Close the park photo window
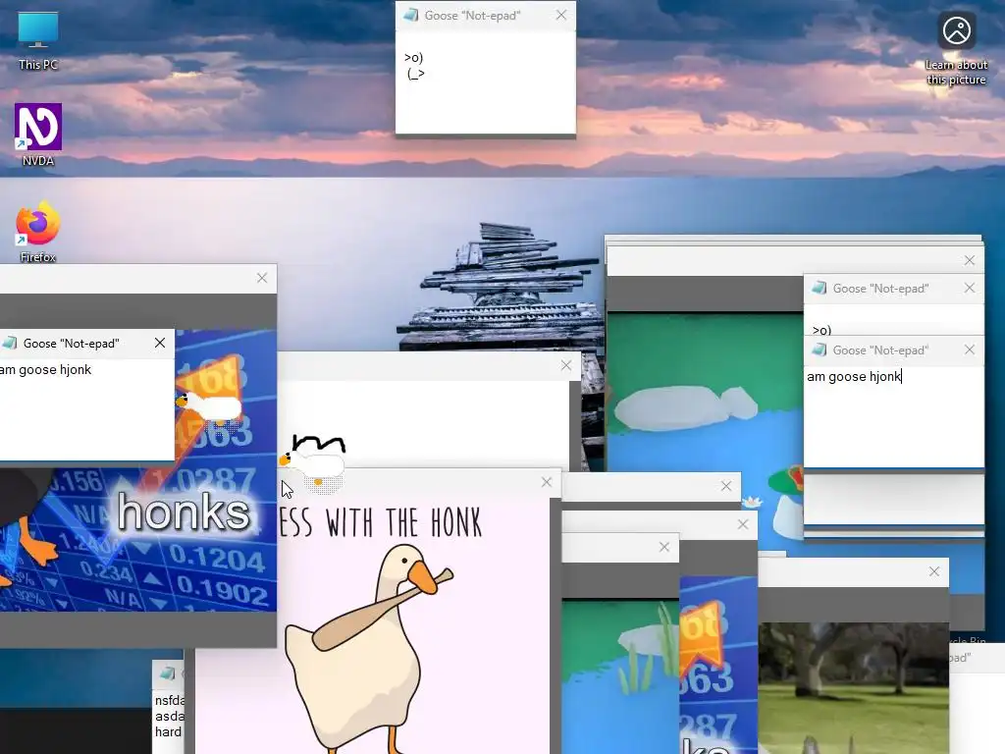 [934, 571]
